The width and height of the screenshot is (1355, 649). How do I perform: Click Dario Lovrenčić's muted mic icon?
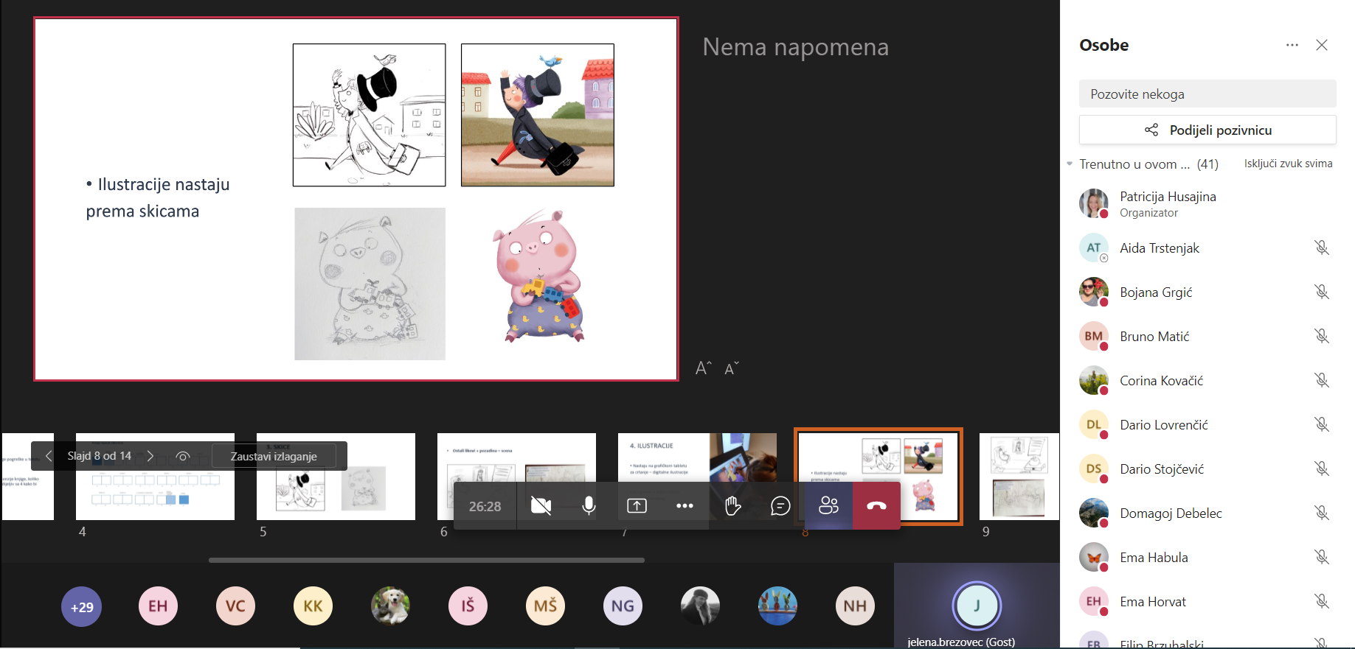[1322, 424]
